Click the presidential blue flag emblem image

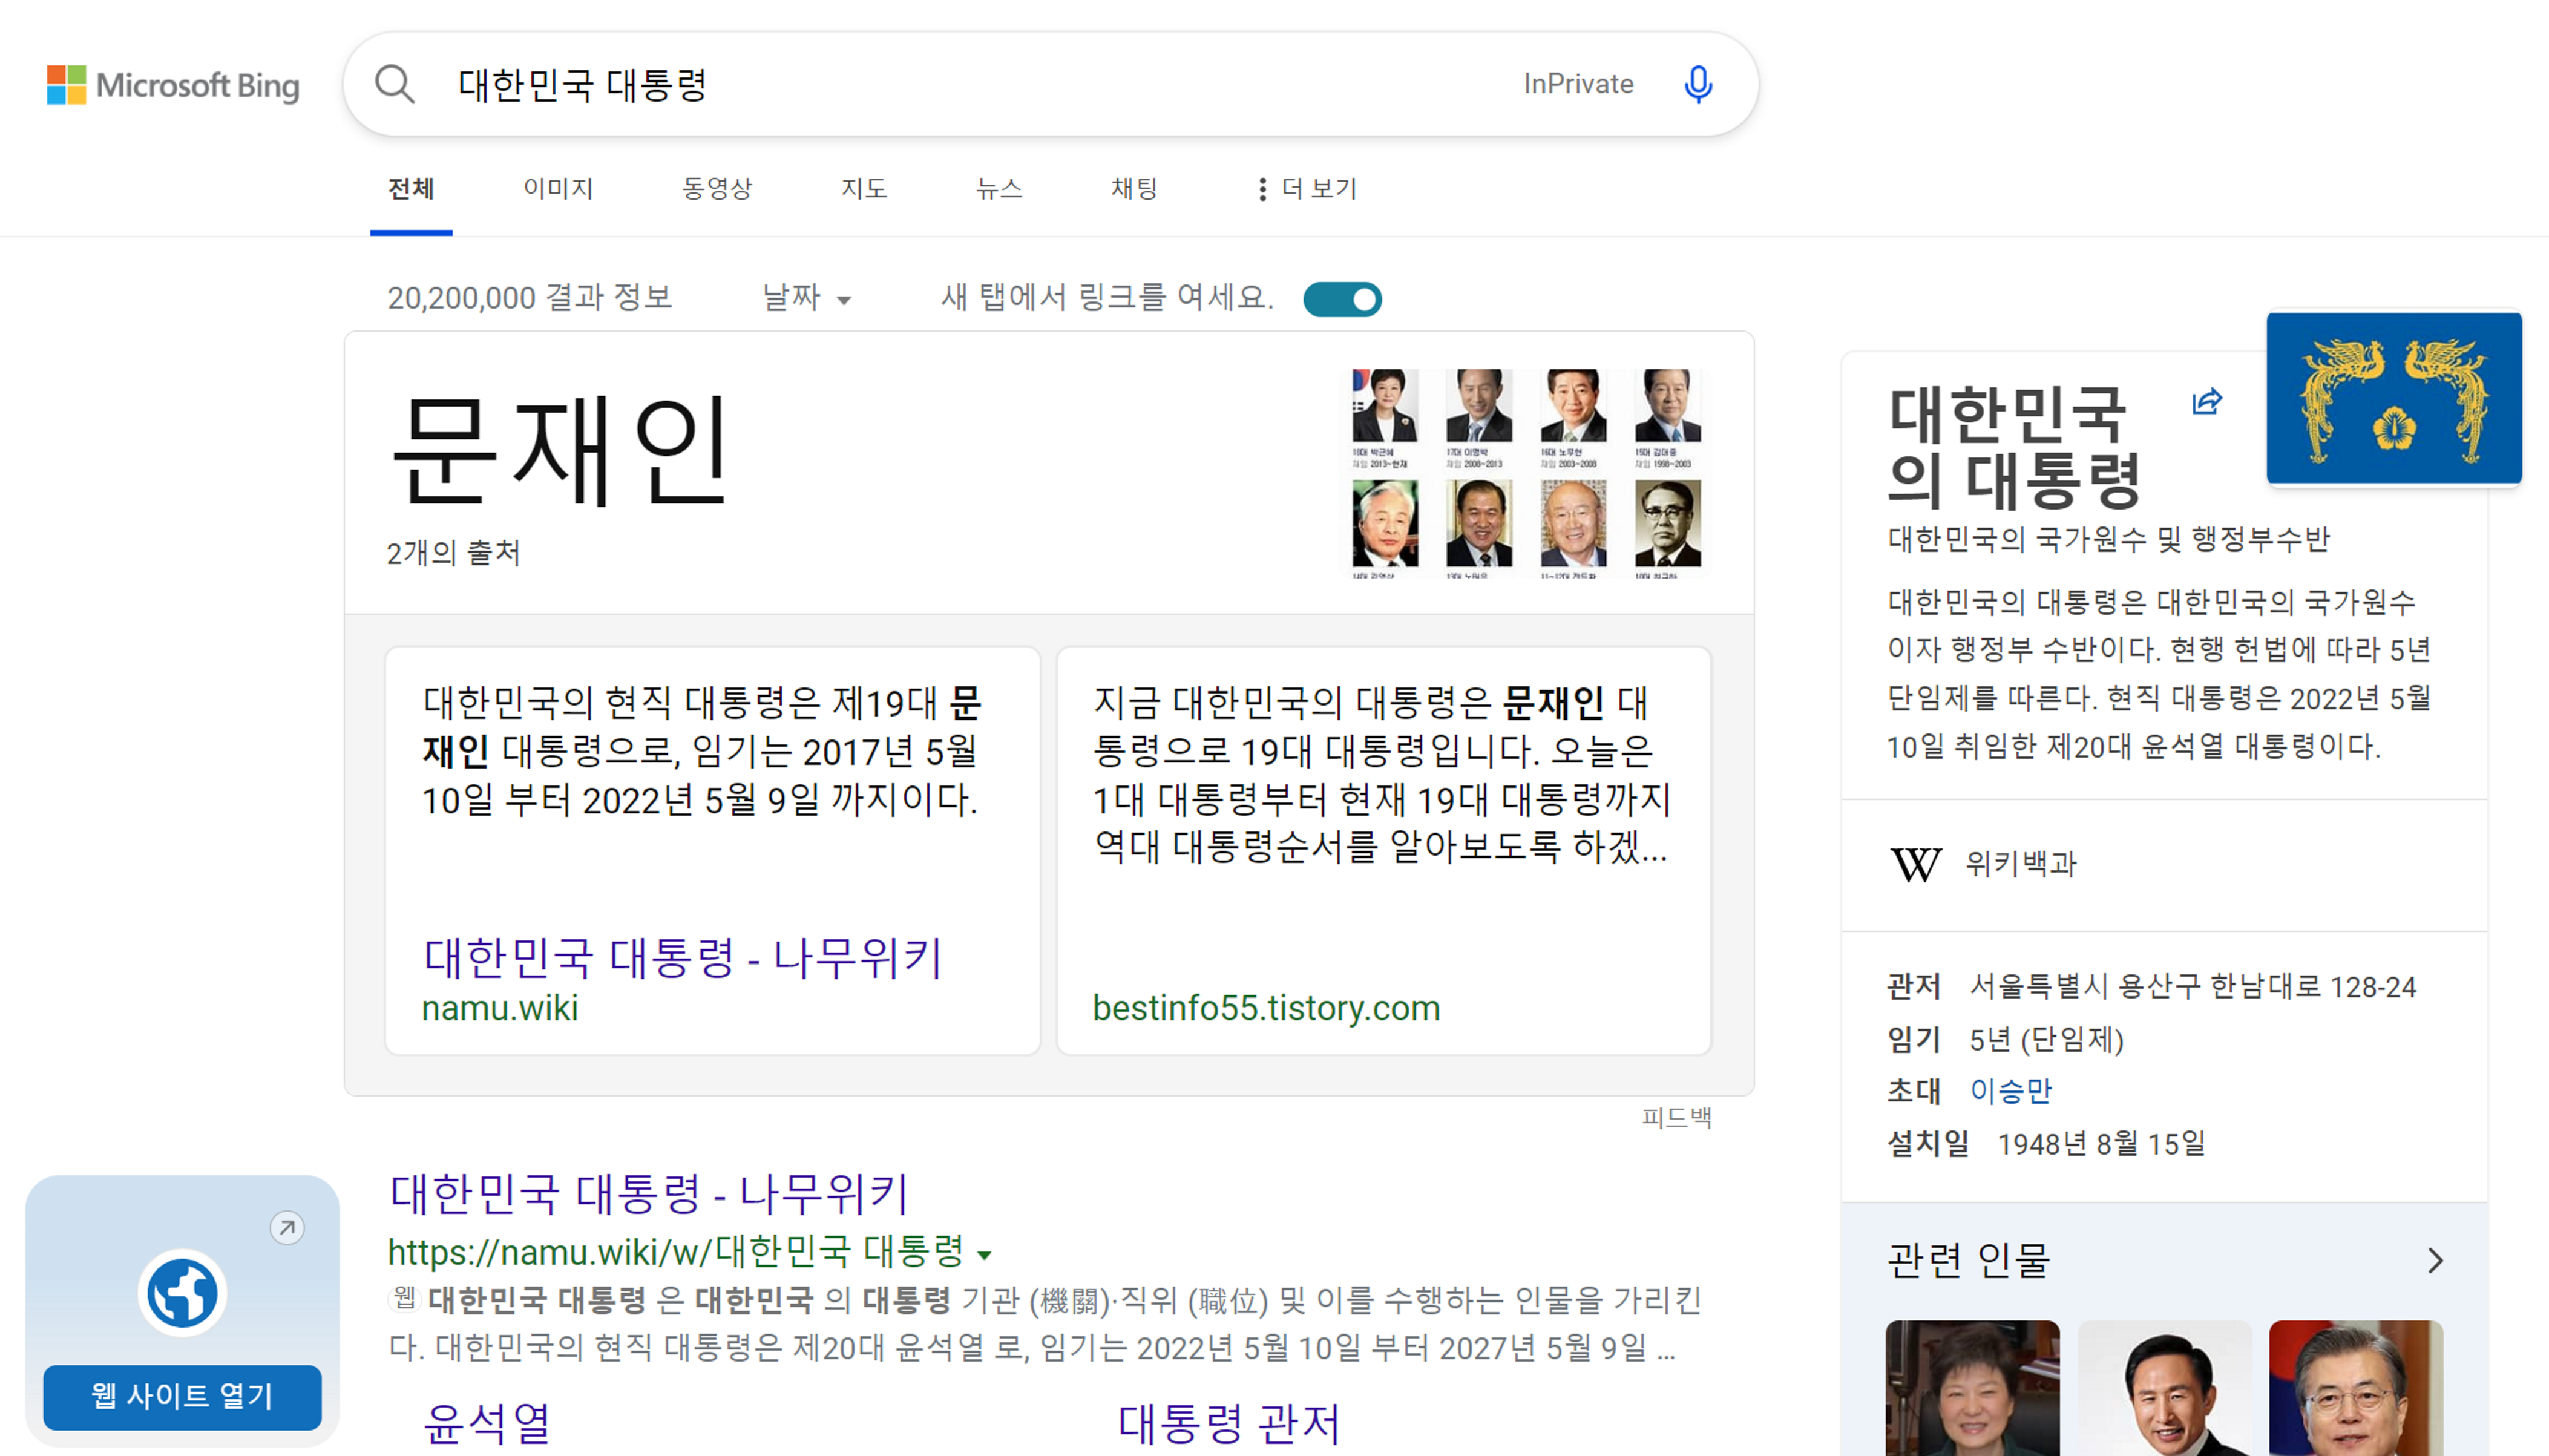pyautogui.click(x=2393, y=398)
